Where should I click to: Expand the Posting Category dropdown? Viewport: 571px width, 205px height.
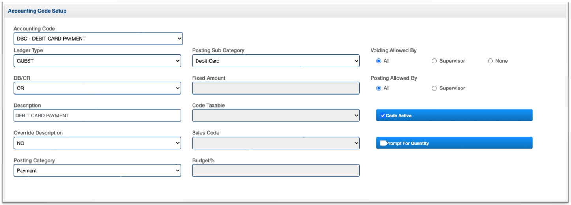click(97, 171)
